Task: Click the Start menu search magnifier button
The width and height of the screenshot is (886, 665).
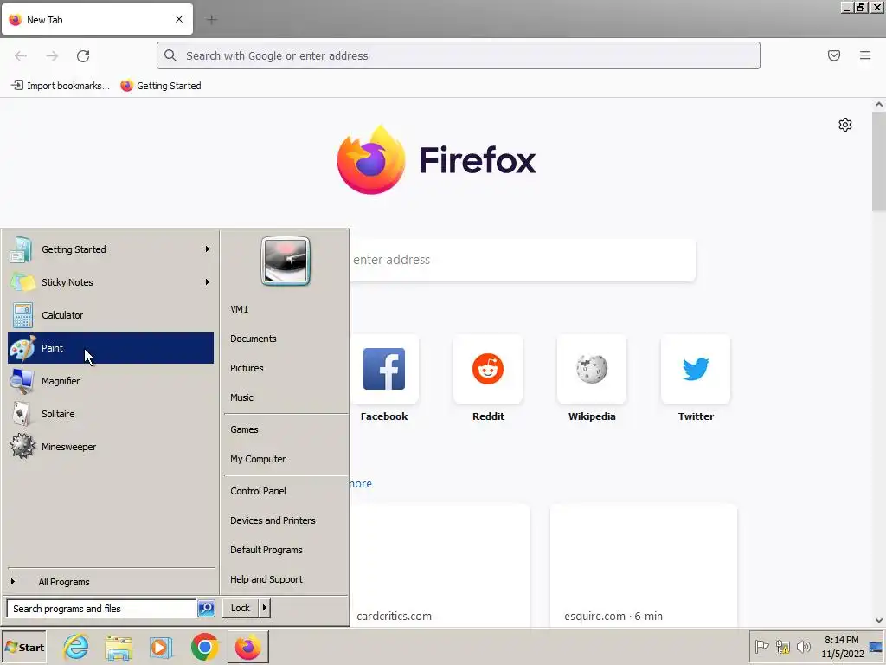Action: coord(206,609)
